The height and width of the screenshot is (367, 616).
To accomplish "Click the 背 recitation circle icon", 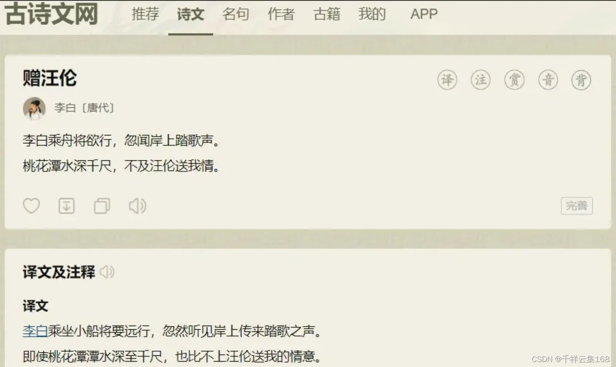I will click(x=581, y=80).
